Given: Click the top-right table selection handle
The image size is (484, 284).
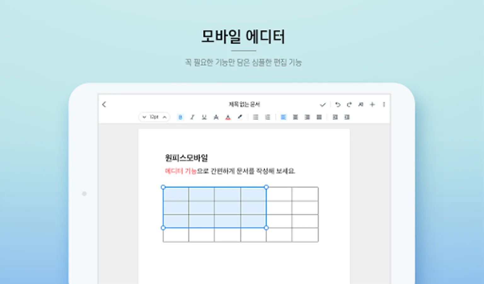Looking at the screenshot, I should [x=266, y=187].
